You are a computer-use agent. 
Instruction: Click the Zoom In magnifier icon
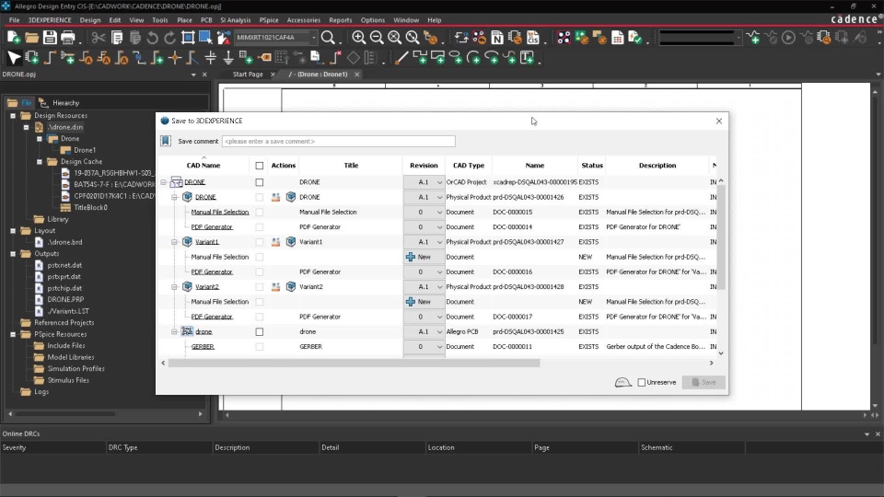pos(358,38)
